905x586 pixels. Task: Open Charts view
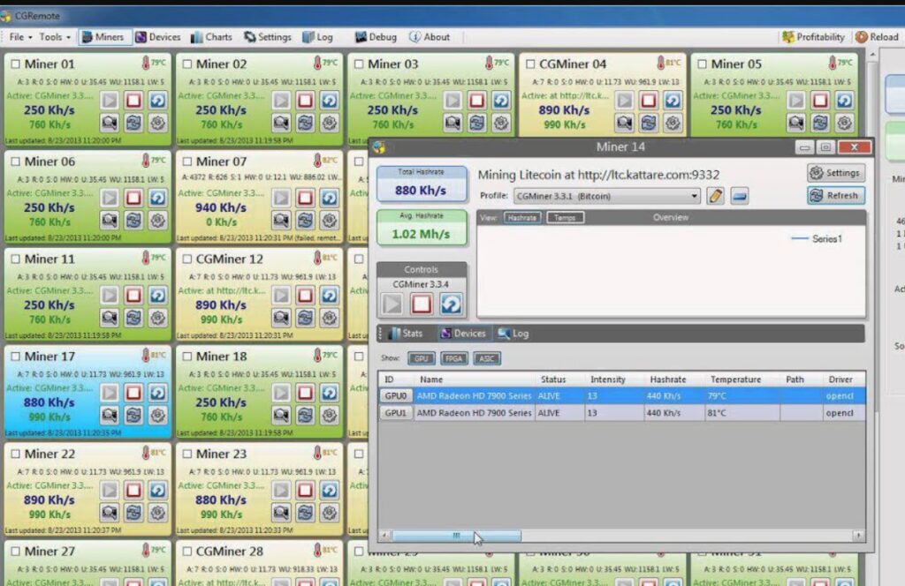212,37
